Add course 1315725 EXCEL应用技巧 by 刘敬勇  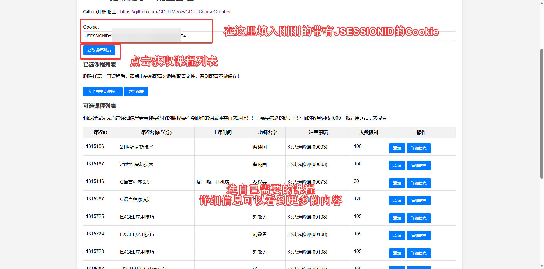pos(397,218)
